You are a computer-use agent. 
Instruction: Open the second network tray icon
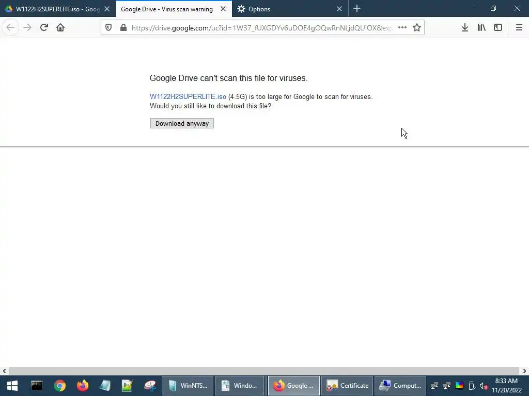(447, 386)
